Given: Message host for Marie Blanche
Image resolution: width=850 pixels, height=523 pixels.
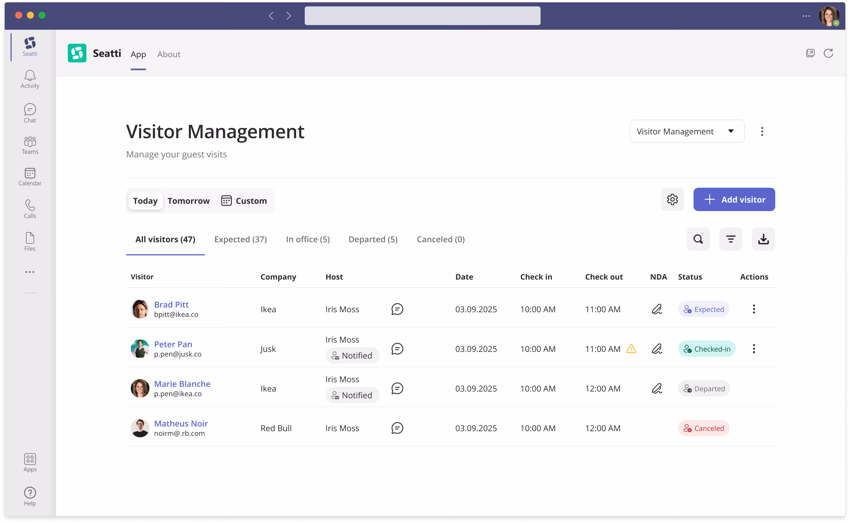Looking at the screenshot, I should 397,389.
